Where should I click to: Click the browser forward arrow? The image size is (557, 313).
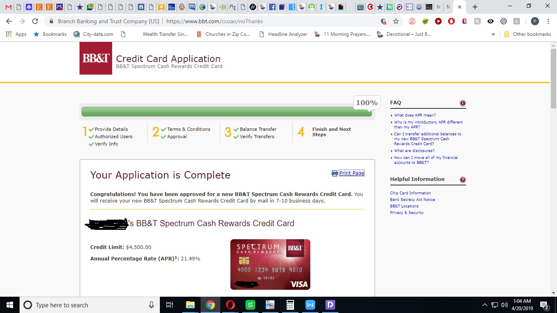pyautogui.click(x=22, y=21)
